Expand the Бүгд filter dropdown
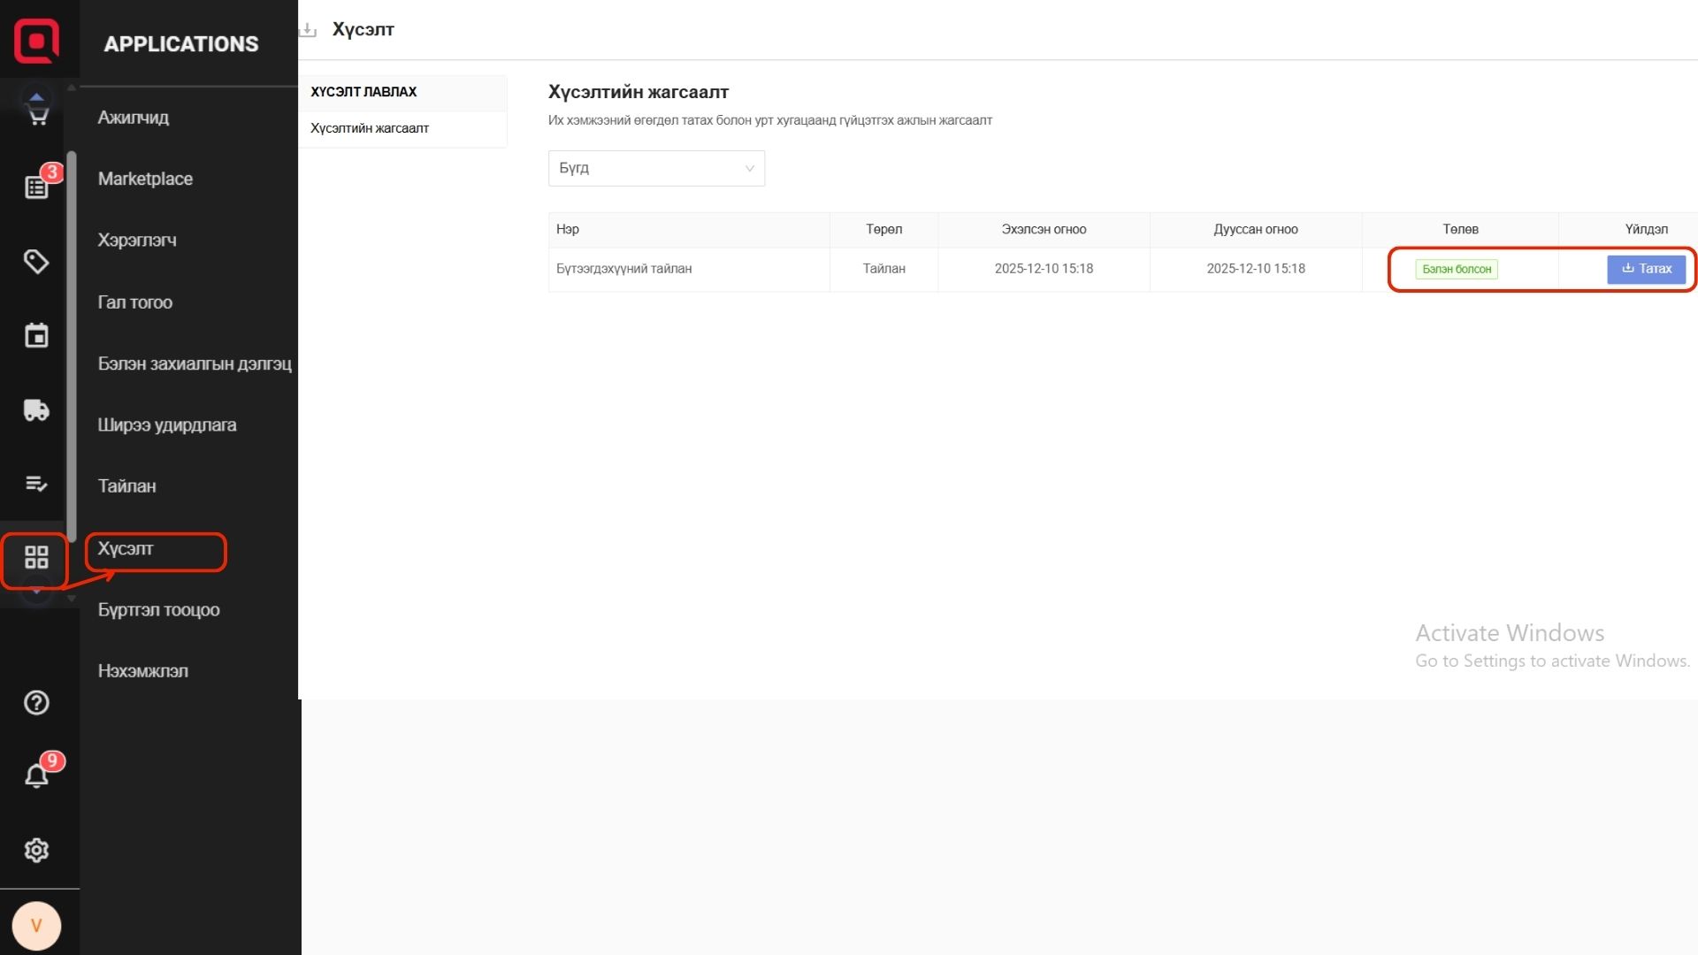This screenshot has width=1698, height=955. (x=656, y=168)
